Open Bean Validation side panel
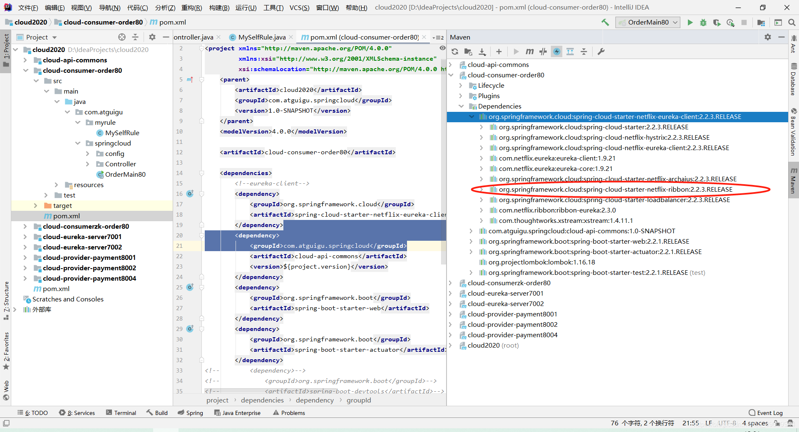This screenshot has height=432, width=799. point(794,132)
